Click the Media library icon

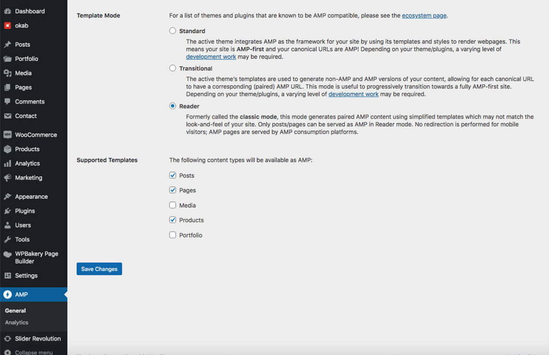click(x=8, y=73)
